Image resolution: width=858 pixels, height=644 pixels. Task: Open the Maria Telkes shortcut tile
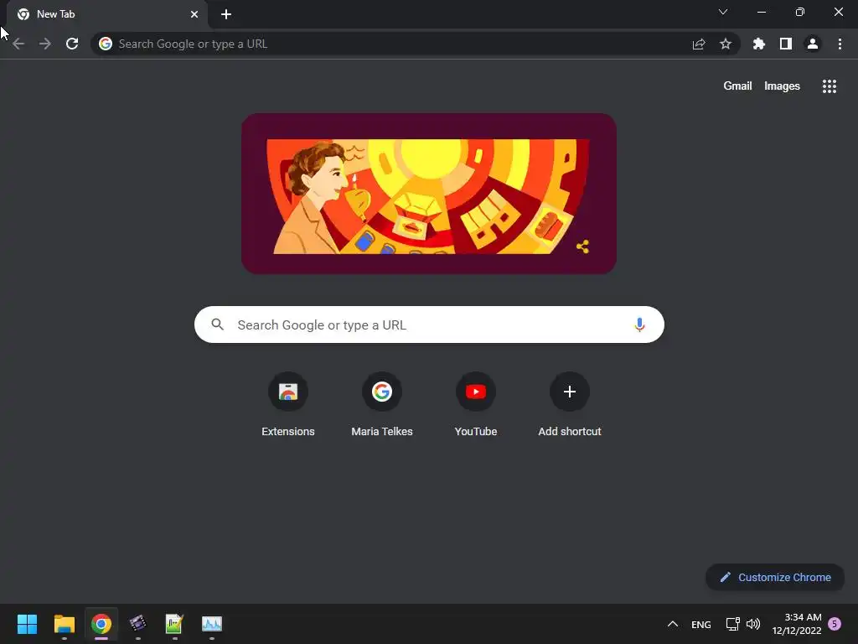(x=382, y=405)
